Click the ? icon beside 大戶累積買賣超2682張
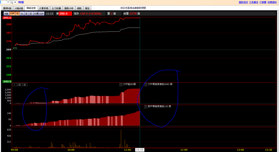Viewport: 279px width, 152px height. 146,85
